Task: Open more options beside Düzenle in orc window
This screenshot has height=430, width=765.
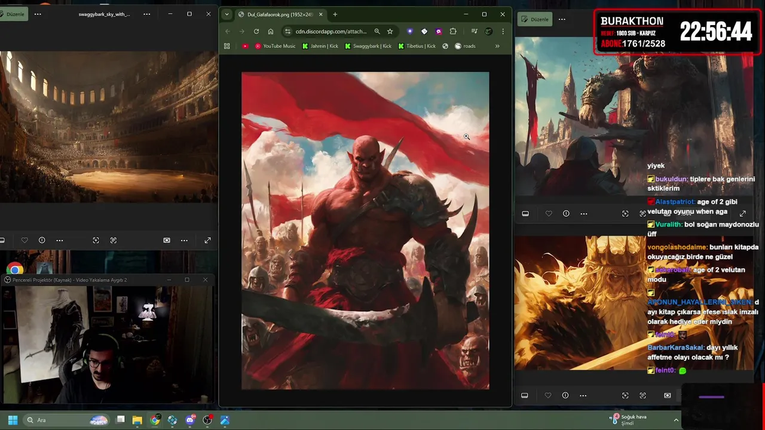Action: 562,19
